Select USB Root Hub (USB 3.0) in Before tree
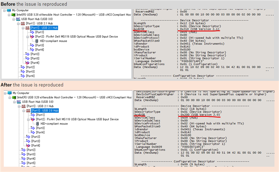The image size is (279, 172). [37, 19]
